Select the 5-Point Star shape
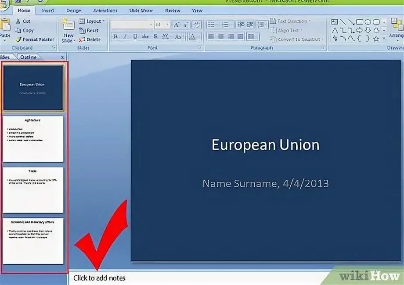This screenshot has height=285, width=404. (x=376, y=39)
